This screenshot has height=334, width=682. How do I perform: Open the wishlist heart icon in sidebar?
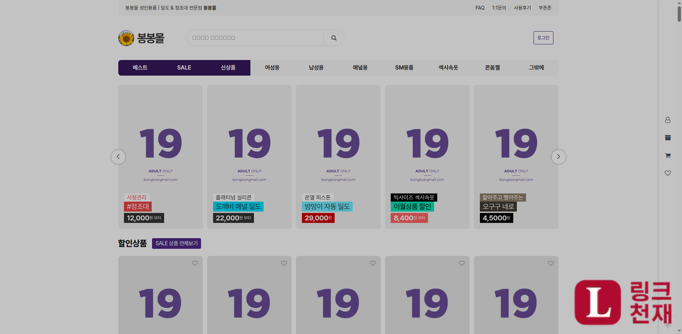668,173
